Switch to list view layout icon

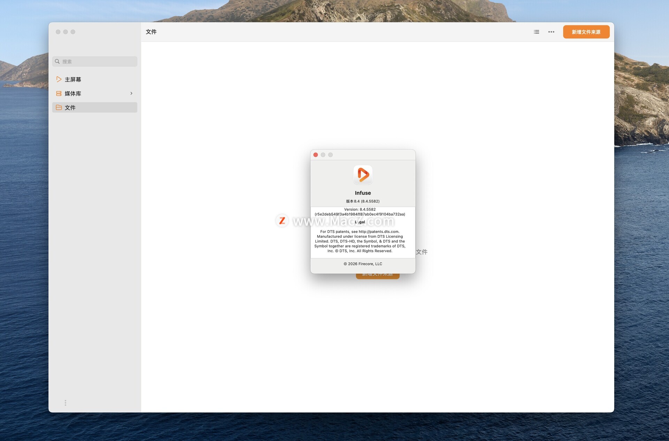point(536,32)
